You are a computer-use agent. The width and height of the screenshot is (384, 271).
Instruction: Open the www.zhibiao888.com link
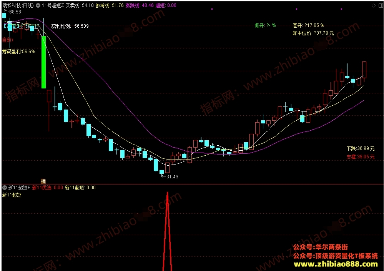click(x=336, y=264)
